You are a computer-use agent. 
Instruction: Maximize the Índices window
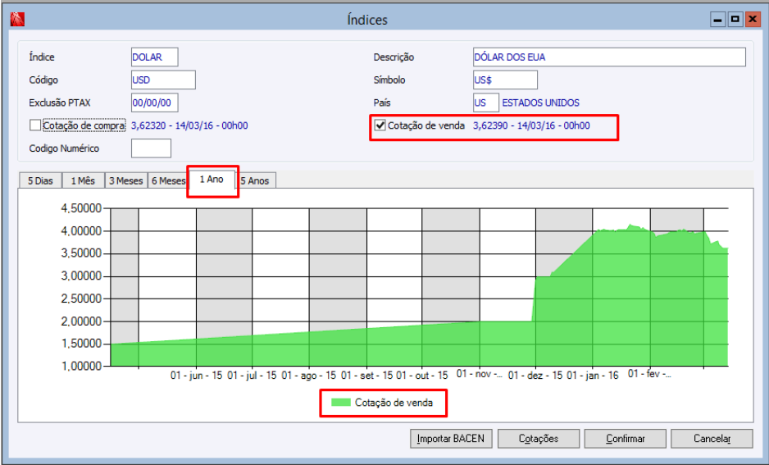[x=735, y=20]
